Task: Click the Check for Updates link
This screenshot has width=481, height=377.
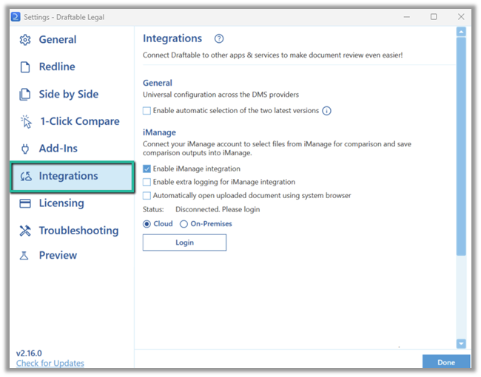Action: pyautogui.click(x=50, y=363)
